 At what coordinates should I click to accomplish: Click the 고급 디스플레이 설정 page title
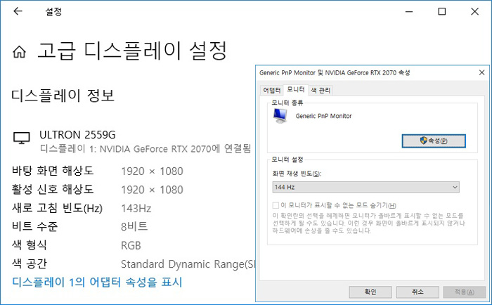point(132,51)
